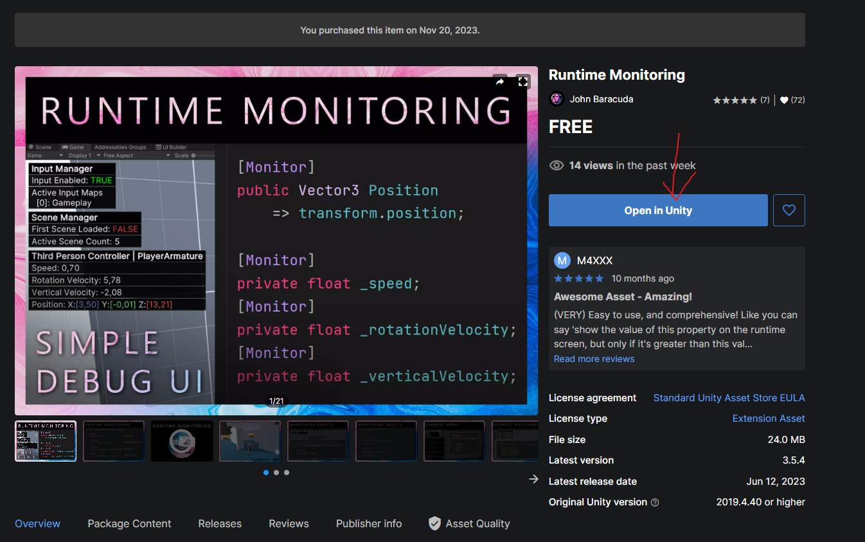Click the Open in Unity button

(x=658, y=210)
